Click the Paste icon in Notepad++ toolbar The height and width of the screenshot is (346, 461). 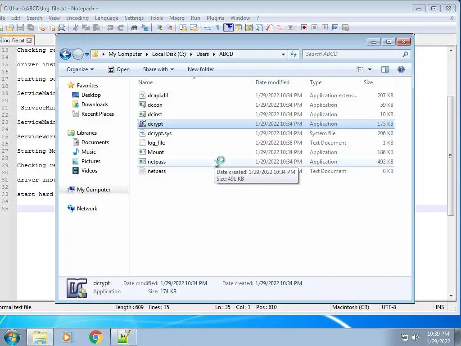pyautogui.click(x=96, y=27)
